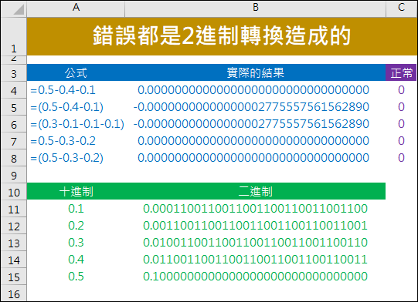This screenshot has height=302, width=418.
Task: Click the purple 0 in row 7
Action: pos(401,141)
